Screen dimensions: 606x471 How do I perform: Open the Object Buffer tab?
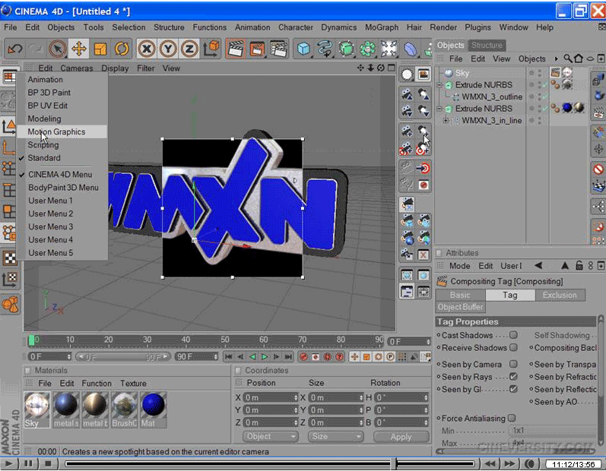tap(460, 307)
